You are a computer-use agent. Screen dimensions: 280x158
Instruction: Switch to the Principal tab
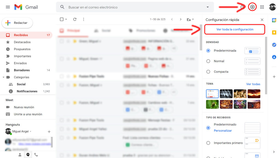(x=73, y=31)
